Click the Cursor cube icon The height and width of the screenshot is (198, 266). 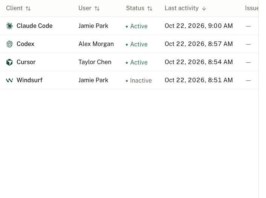click(9, 62)
